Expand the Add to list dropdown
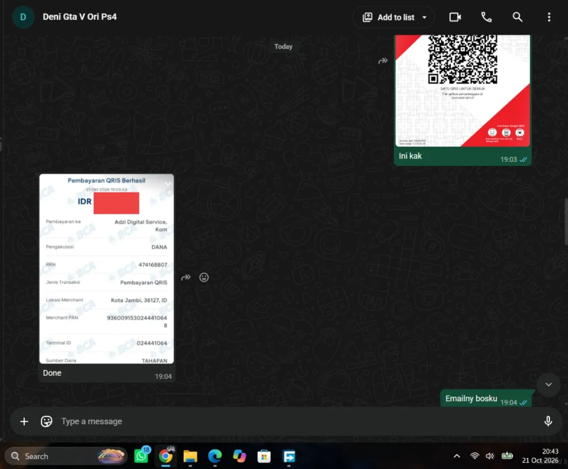Screen dimensions: 568x469 coord(394,17)
